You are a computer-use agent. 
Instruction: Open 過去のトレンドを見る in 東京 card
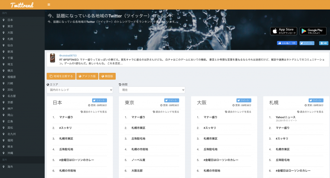pyautogui.click(x=166, y=112)
